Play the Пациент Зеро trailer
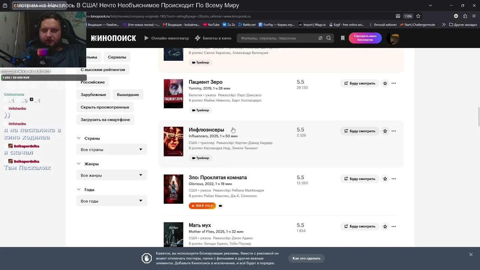 [x=200, y=110]
